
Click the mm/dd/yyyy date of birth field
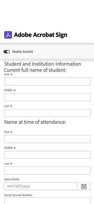pos(41,186)
